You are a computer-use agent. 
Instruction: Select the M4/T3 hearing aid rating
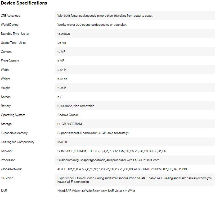tap(62, 142)
